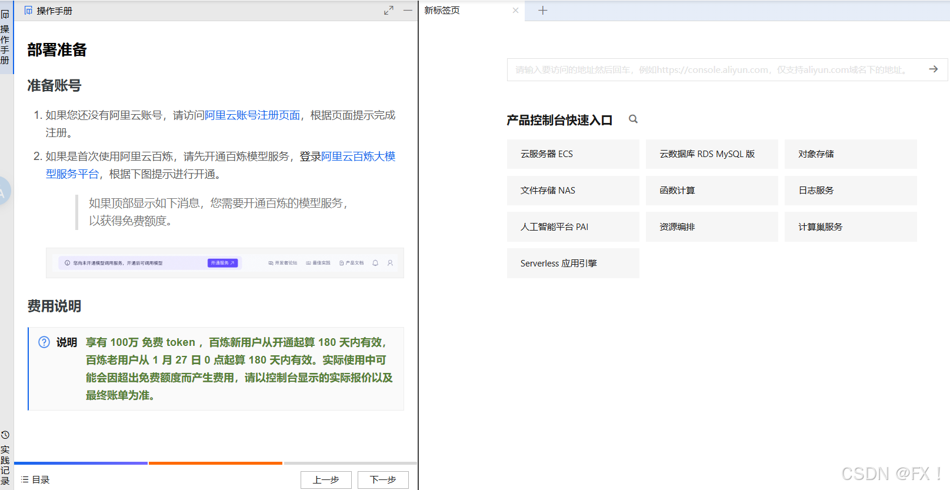Open 资源编排 console shortcut
Image resolution: width=950 pixels, height=490 pixels.
click(x=712, y=227)
